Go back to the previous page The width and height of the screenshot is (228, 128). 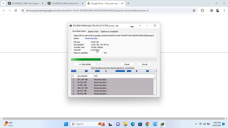pos(4,10)
